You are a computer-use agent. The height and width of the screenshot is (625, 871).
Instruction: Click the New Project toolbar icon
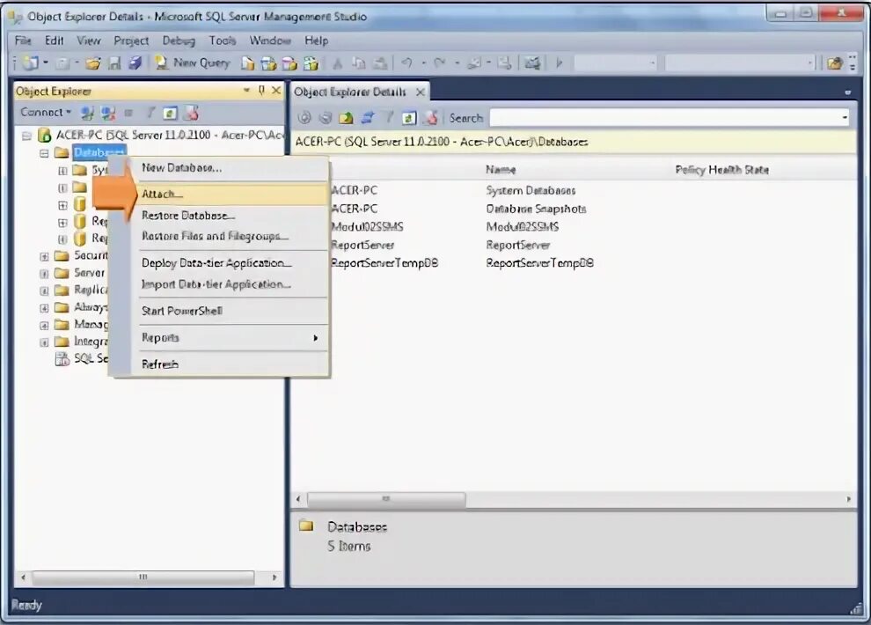[30, 62]
